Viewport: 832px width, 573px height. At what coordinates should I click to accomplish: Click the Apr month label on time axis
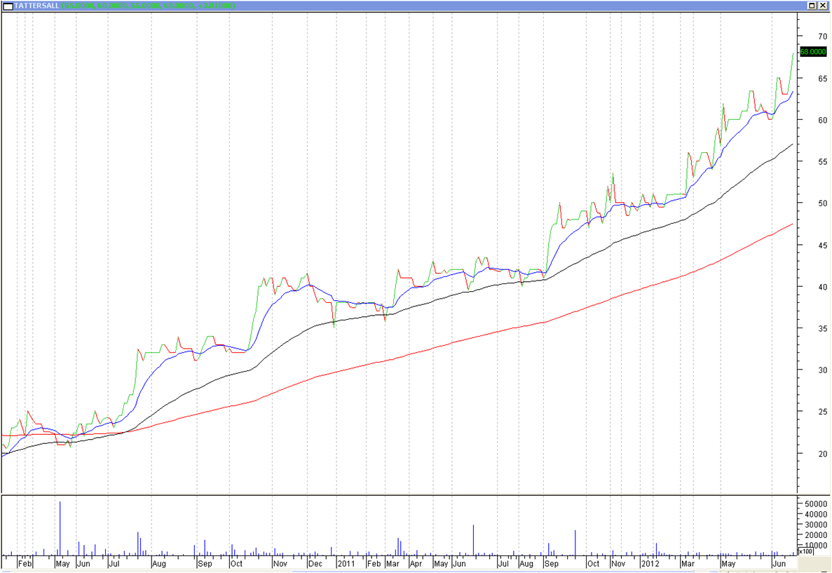coord(416,563)
